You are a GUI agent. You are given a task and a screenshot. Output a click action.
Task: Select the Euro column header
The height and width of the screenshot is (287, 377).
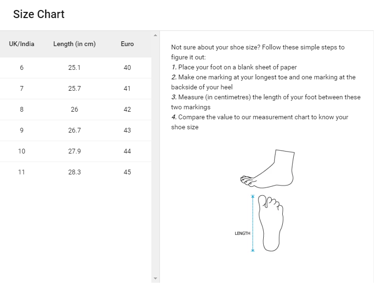(127, 44)
